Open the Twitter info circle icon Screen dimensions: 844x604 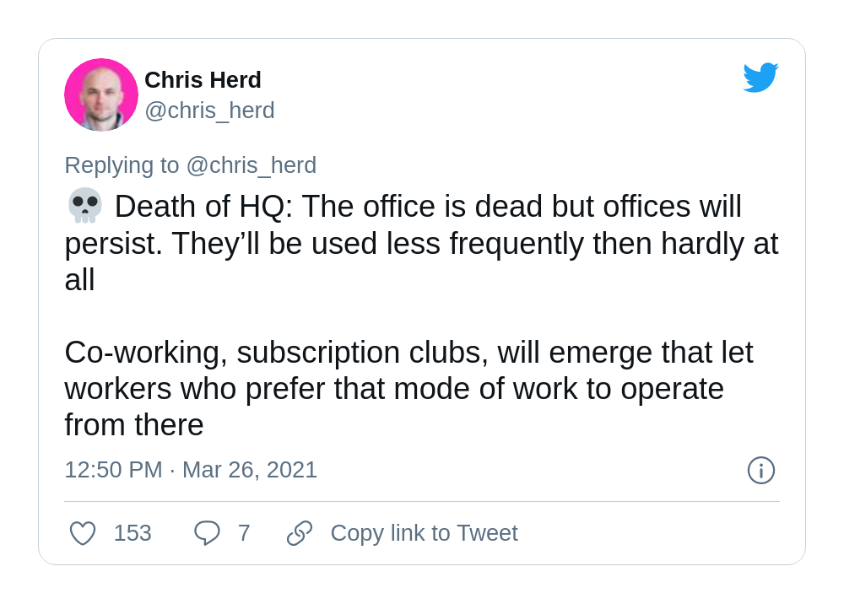tap(760, 470)
